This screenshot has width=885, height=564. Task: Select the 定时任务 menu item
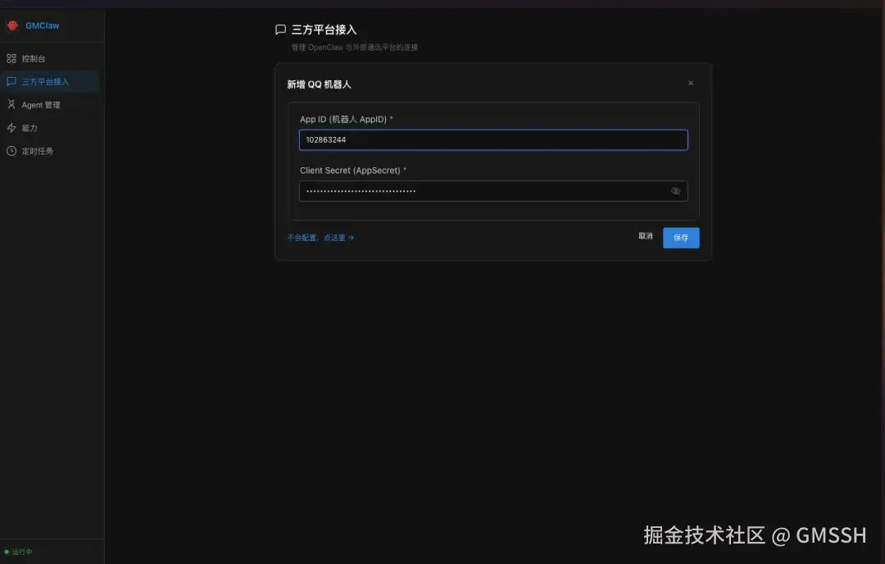(x=36, y=150)
